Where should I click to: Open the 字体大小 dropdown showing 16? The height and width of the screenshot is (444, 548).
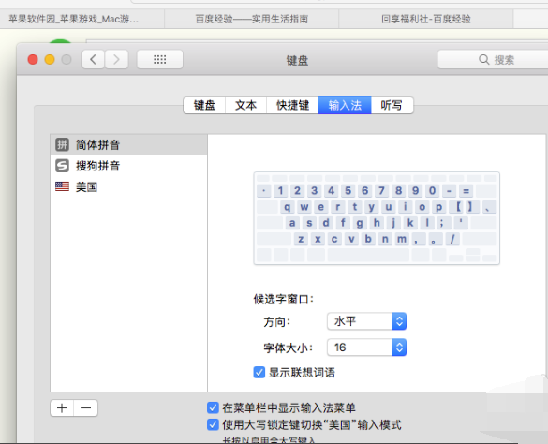(x=366, y=348)
